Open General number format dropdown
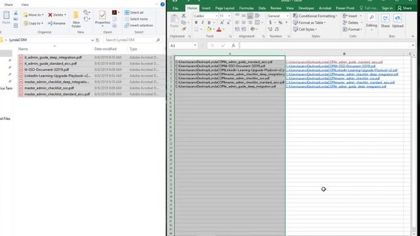420x236 pixels. [x=287, y=16]
